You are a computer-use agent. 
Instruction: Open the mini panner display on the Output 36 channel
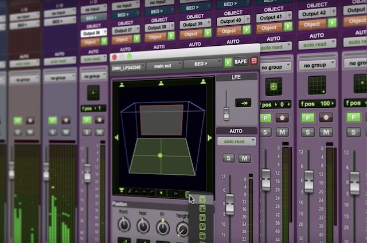pyautogui.click(x=93, y=93)
